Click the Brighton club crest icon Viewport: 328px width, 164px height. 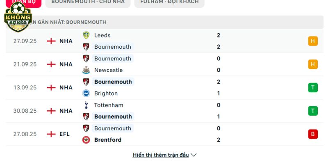point(86,93)
